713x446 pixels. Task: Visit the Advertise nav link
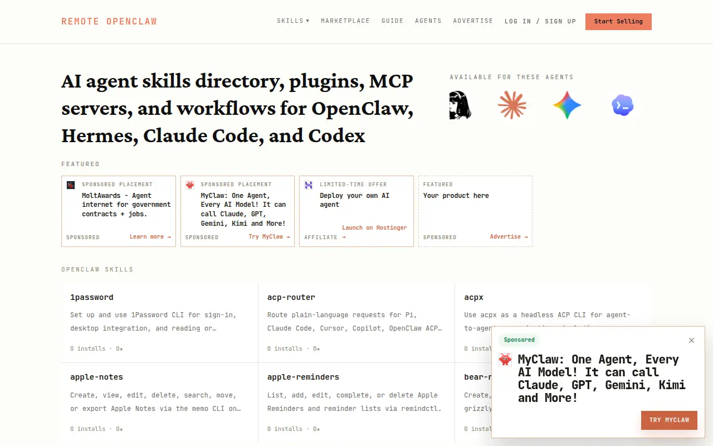pos(473,21)
